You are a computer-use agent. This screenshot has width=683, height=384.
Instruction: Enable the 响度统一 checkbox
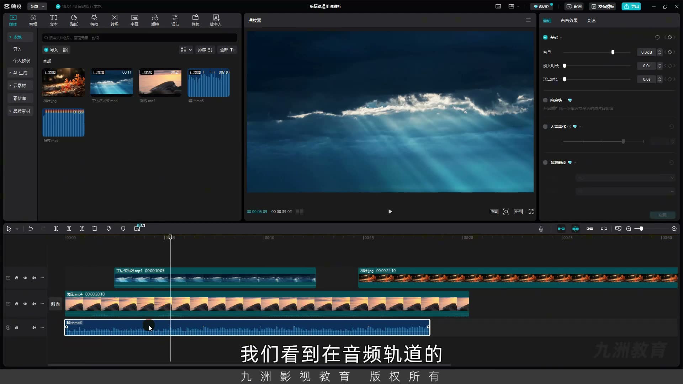pyautogui.click(x=545, y=100)
